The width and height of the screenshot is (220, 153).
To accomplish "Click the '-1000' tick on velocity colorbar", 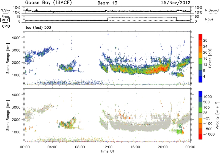I will pyautogui.click(x=209, y=134).
